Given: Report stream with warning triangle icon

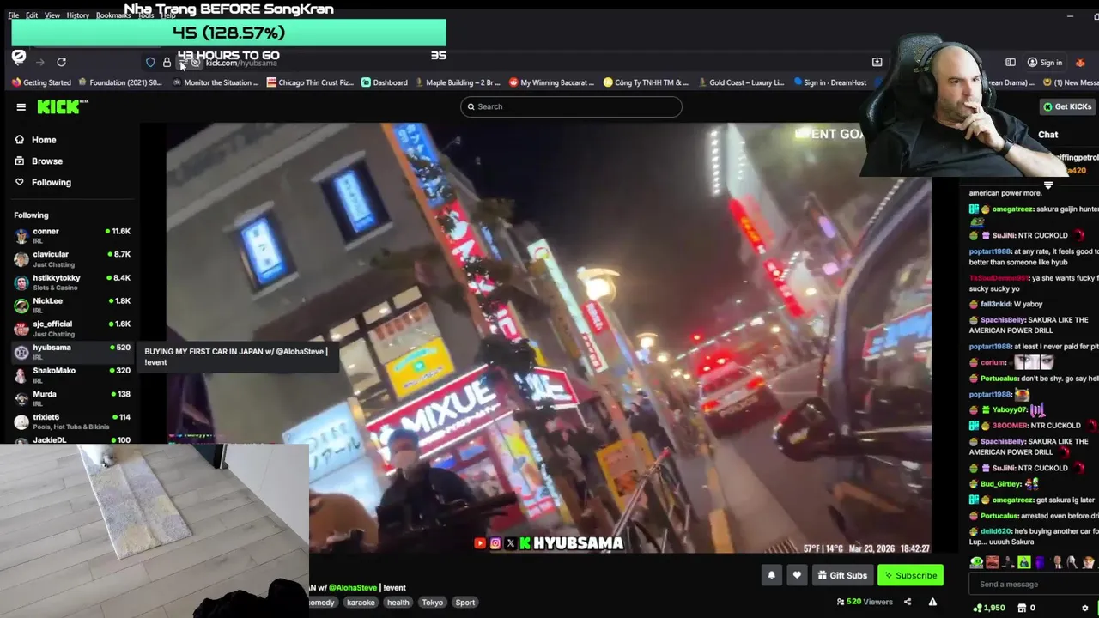Looking at the screenshot, I should 932,602.
